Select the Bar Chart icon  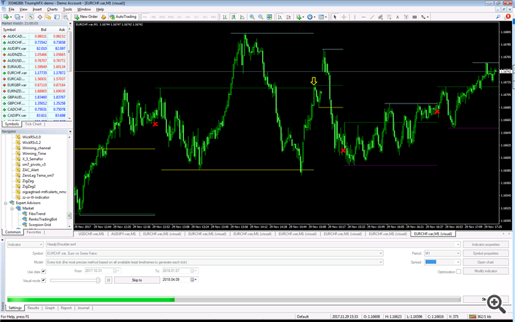click(225, 16)
